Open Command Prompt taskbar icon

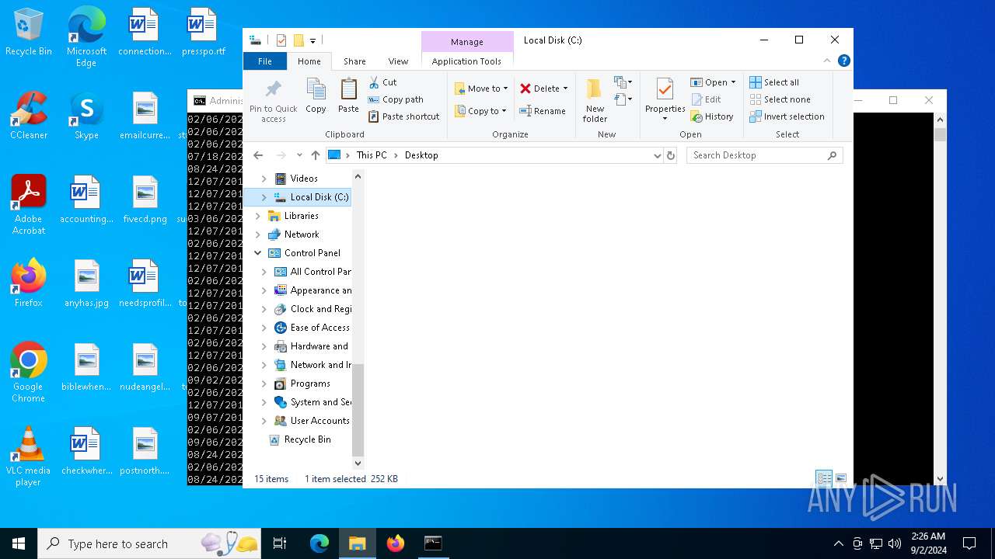click(433, 543)
